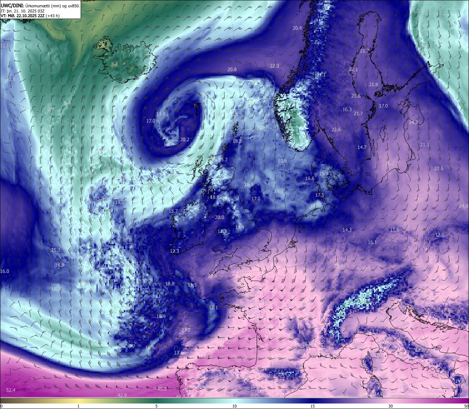The height and width of the screenshot is (409, 469).
Task: Click the '10' label on the color scale
Action: tap(234, 406)
